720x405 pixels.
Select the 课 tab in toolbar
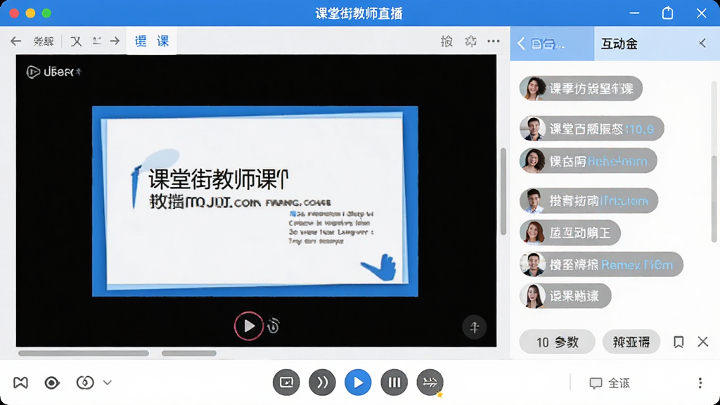tap(163, 41)
